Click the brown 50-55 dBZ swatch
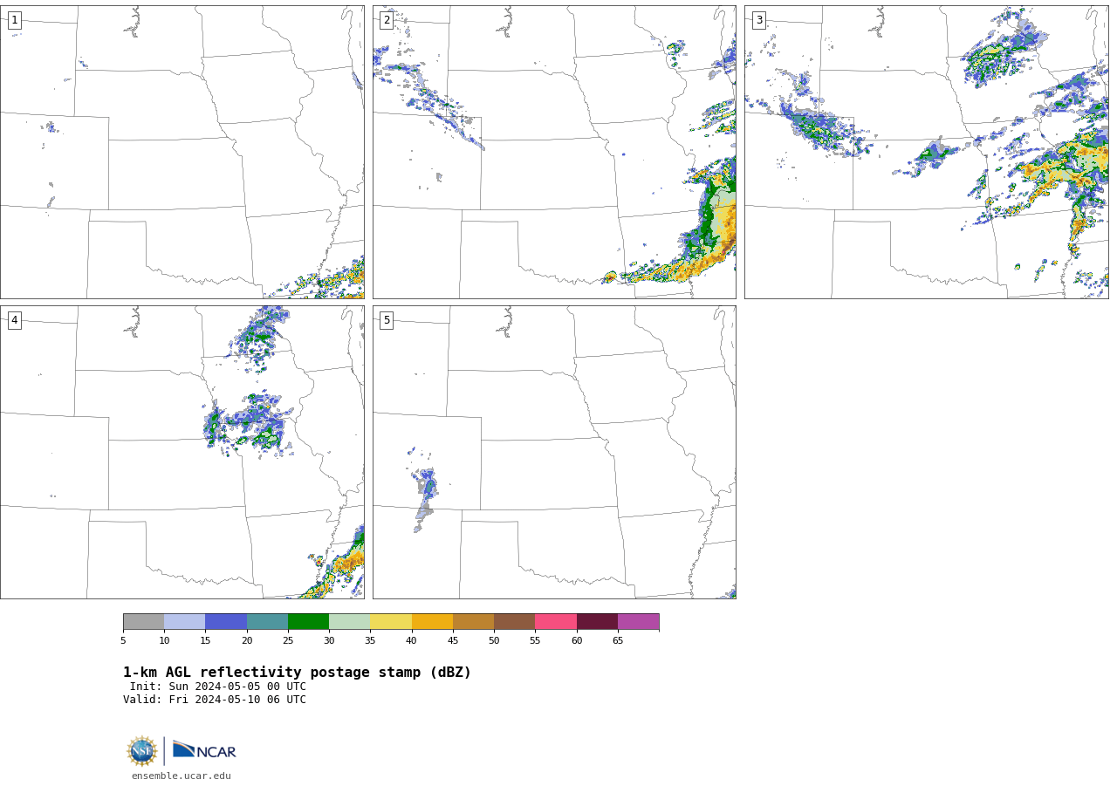1117x786 pixels. [514, 621]
